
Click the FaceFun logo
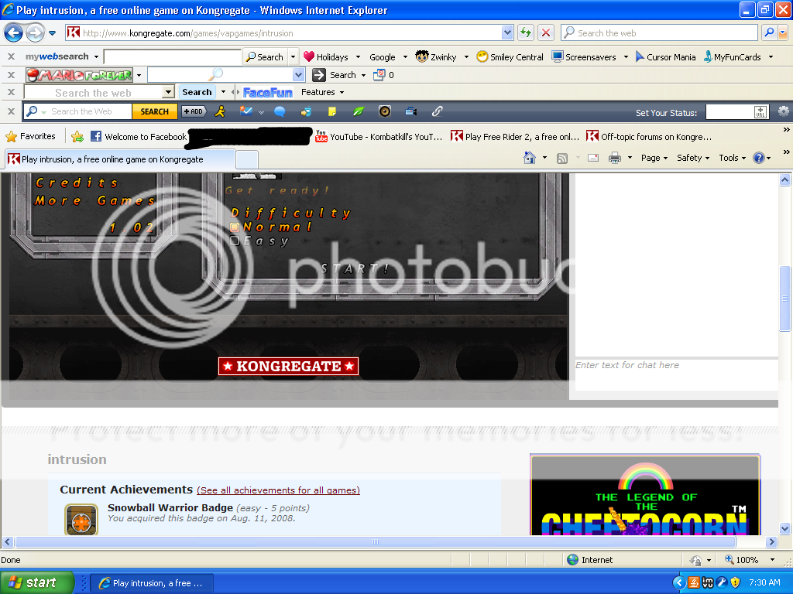click(267, 93)
